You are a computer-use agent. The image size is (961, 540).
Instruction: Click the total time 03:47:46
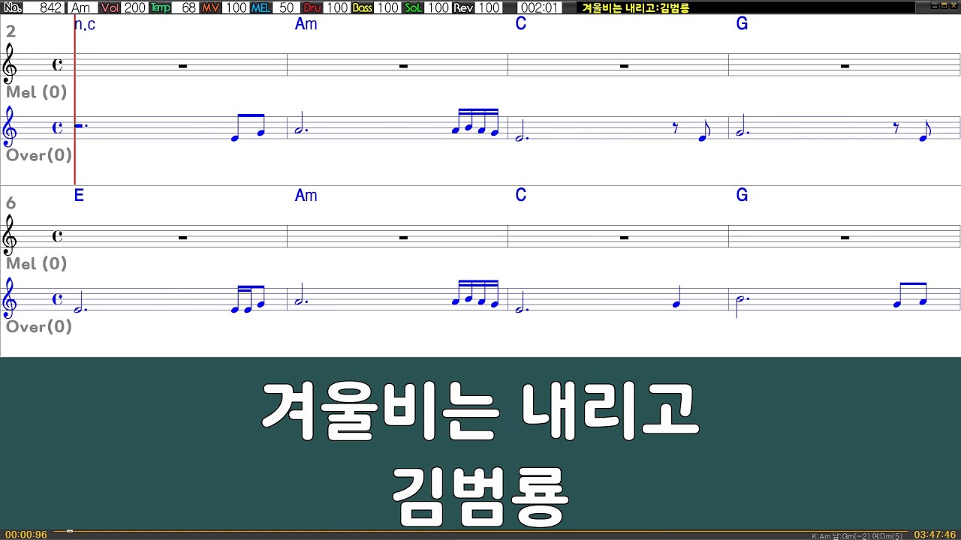tap(935, 535)
